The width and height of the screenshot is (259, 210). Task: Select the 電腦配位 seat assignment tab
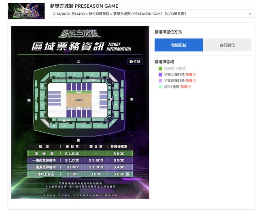tap(178, 45)
